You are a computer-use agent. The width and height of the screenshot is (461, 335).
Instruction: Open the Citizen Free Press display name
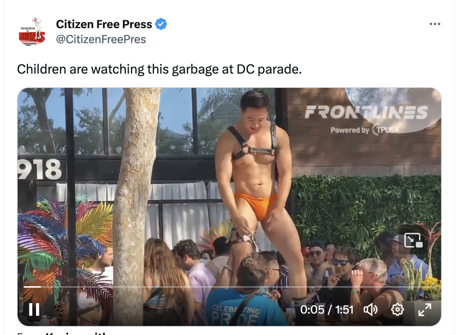point(104,24)
